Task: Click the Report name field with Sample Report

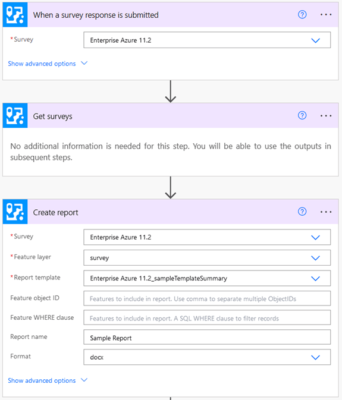Action: 207,337
